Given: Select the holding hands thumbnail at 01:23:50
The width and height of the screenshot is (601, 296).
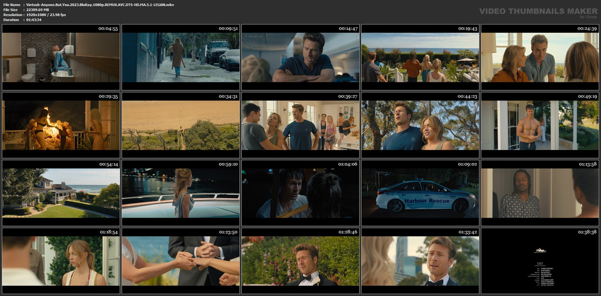Looking at the screenshot, I should tap(181, 261).
